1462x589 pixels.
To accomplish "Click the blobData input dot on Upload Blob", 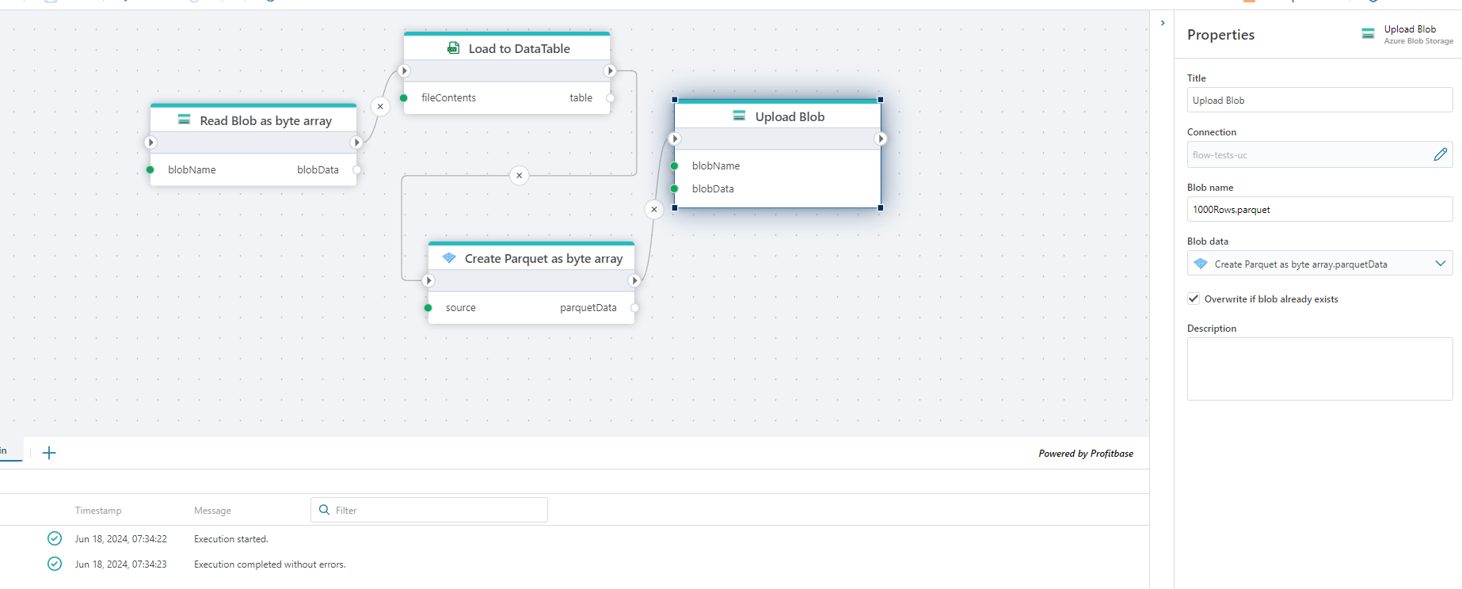I will (675, 188).
